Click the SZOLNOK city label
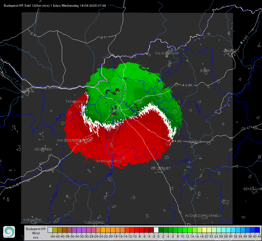The width and height of the screenshot is (262, 241). click(195, 142)
